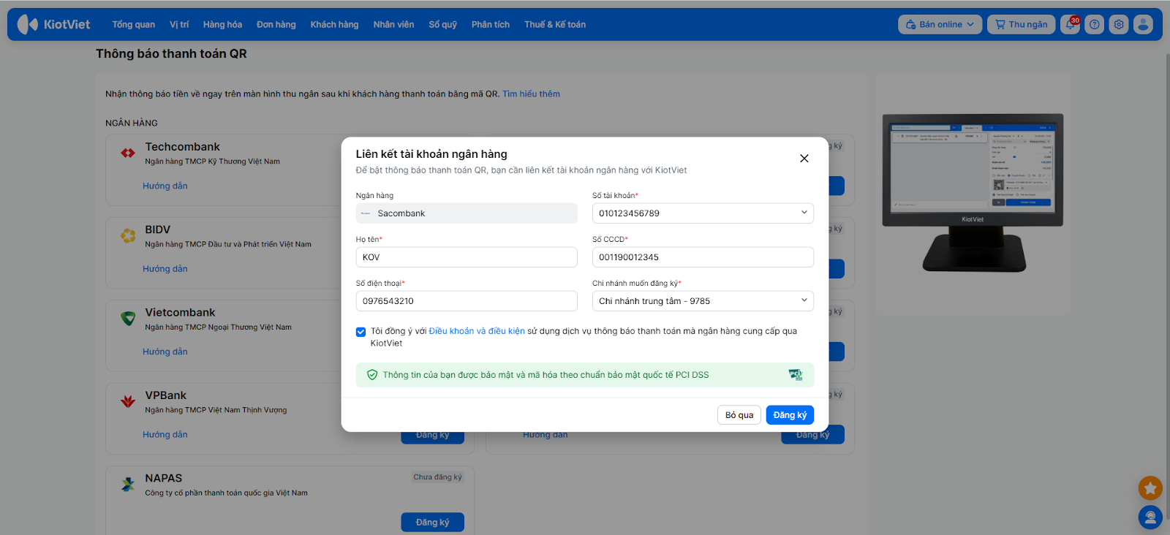Open the Khách hàng menu
Screen dimensions: 1170x535
pyautogui.click(x=334, y=24)
